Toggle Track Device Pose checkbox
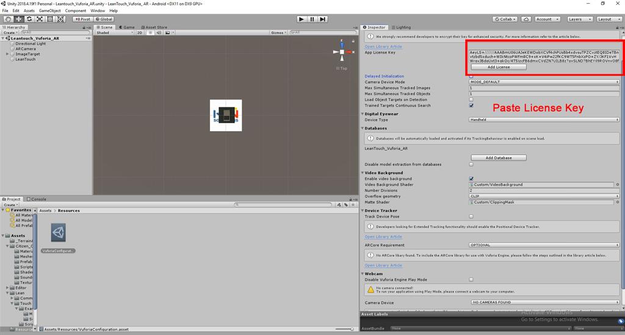The width and height of the screenshot is (625, 335). coord(471,216)
